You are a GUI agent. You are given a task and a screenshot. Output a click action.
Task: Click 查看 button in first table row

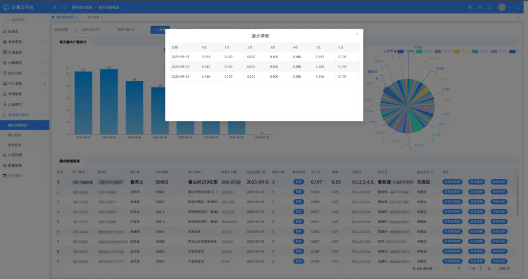coord(298,182)
